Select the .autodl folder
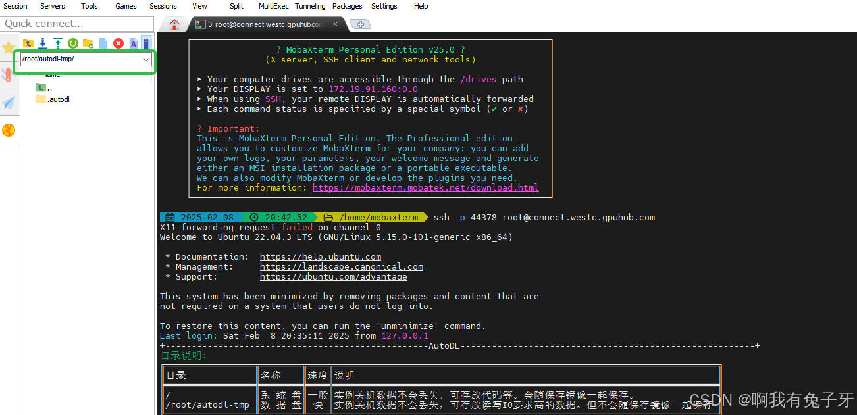Screen dimensions: 857x415 tap(53, 99)
